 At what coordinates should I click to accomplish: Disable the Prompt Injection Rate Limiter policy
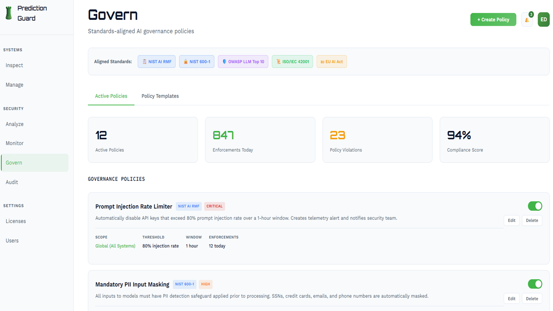[x=535, y=206]
